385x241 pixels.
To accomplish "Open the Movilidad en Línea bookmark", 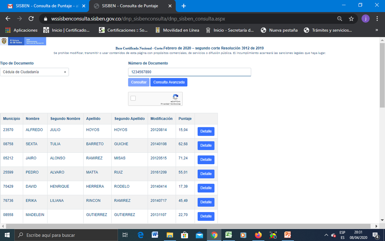I will 177,30.
